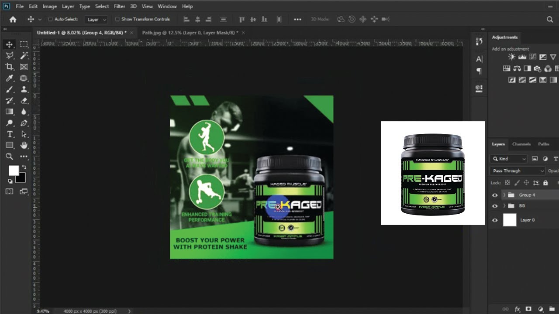Hide Layer 0 visibility eye

coord(495,220)
